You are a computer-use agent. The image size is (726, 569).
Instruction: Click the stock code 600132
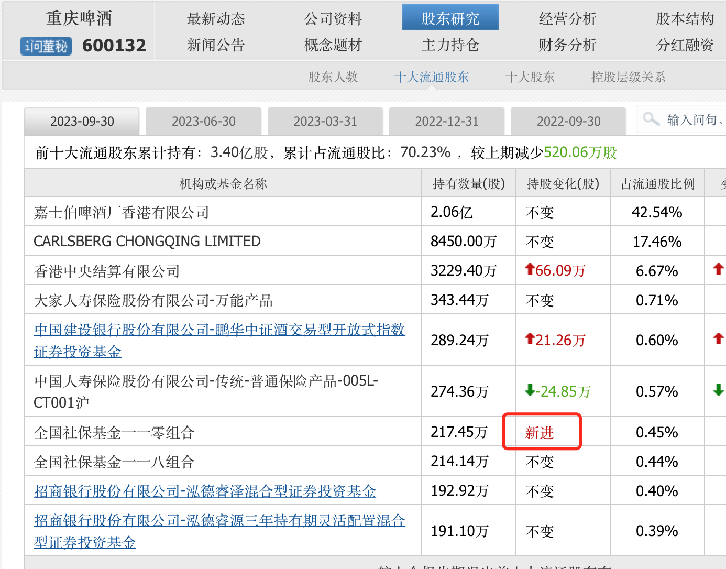pos(114,46)
